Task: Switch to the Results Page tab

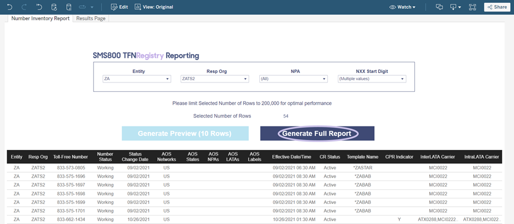Action: tap(91, 18)
